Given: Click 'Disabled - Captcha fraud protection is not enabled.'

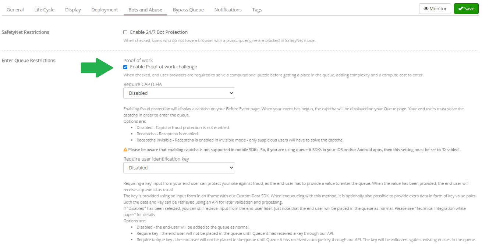Looking at the screenshot, I should pos(183,128).
